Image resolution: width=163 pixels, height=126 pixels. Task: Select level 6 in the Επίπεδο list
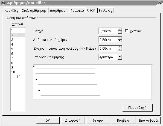(18, 54)
